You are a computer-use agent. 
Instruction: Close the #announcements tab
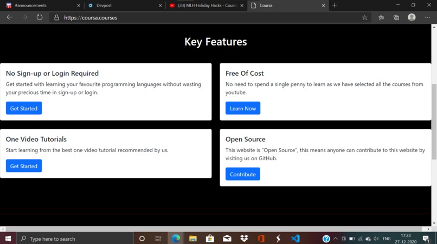[x=79, y=5]
